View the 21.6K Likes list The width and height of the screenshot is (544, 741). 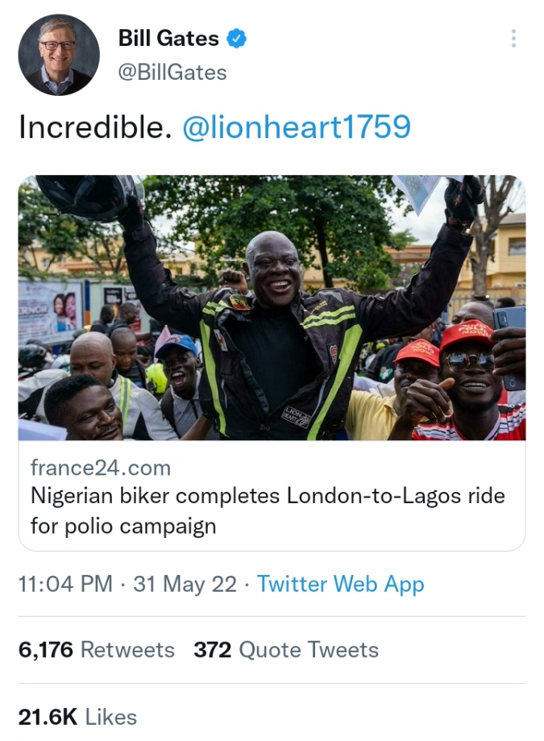78,717
